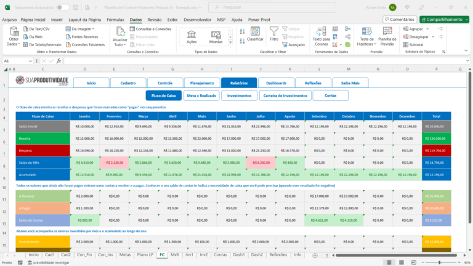Image resolution: width=473 pixels, height=266 pixels.
Task: Switch to the Con_Fin sheet tab
Action: click(x=84, y=255)
